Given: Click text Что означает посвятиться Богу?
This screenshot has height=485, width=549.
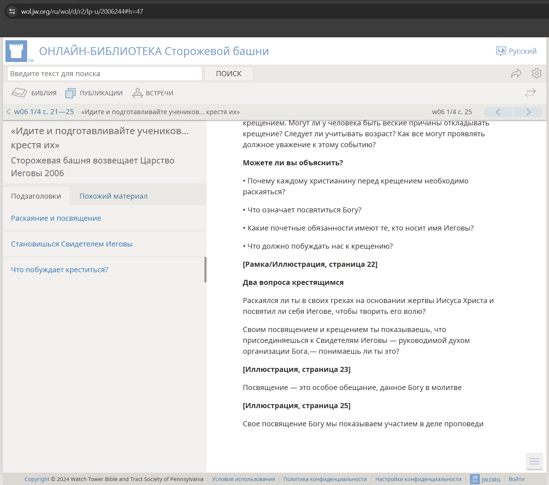Looking at the screenshot, I should 304,210.
